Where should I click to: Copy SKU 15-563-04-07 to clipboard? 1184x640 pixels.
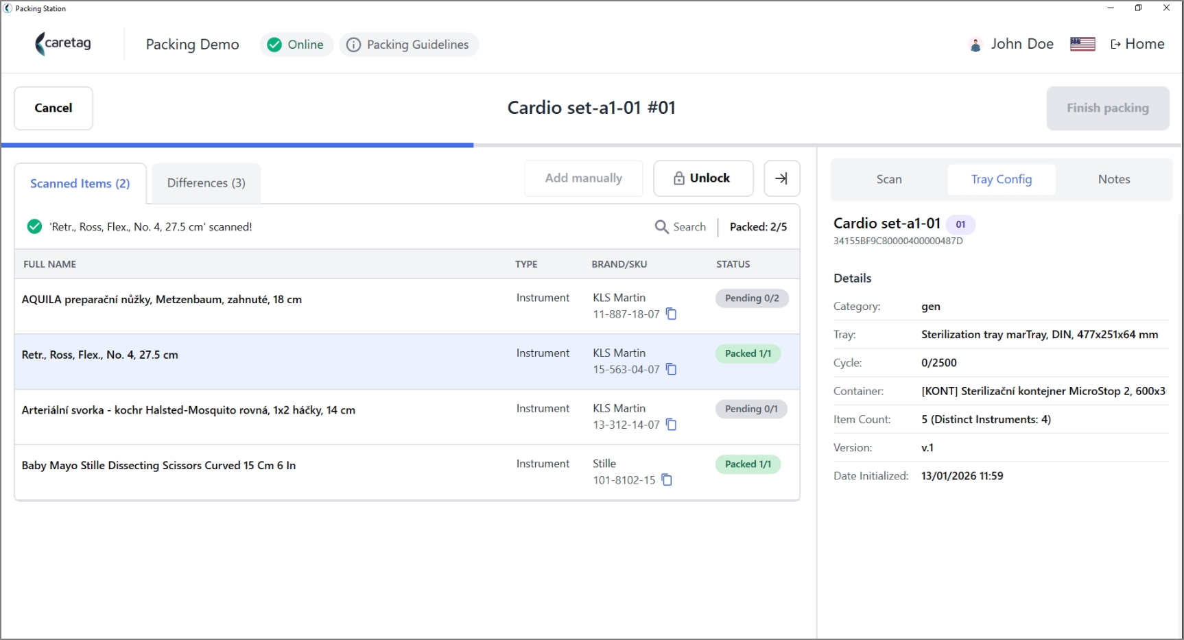[672, 370]
